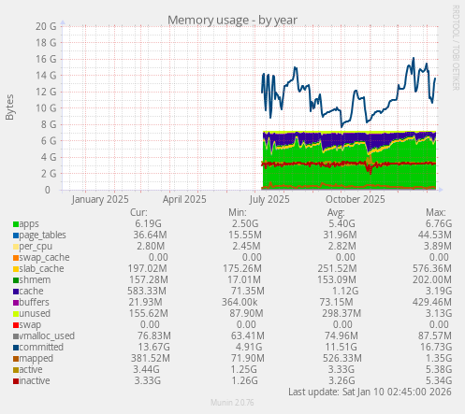Viewport: 465px width, 414px height.
Task: Click the 'Last update' timestamp line
Action: point(370,392)
